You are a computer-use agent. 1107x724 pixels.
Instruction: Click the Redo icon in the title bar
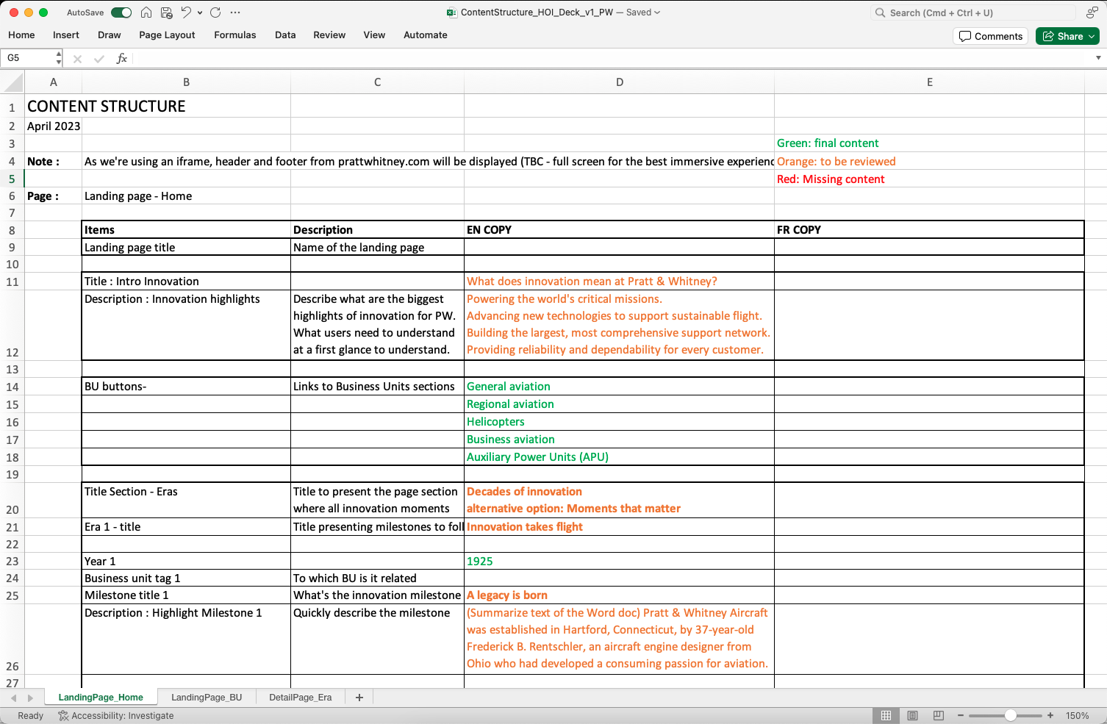click(x=215, y=12)
